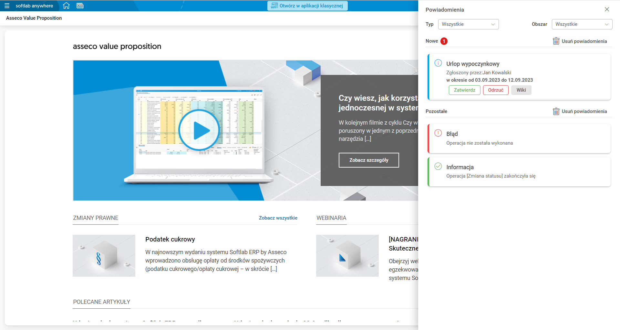This screenshot has width=620, height=330.
Task: Click the info icon on Urlop wypoczynkowy
Action: (438, 63)
